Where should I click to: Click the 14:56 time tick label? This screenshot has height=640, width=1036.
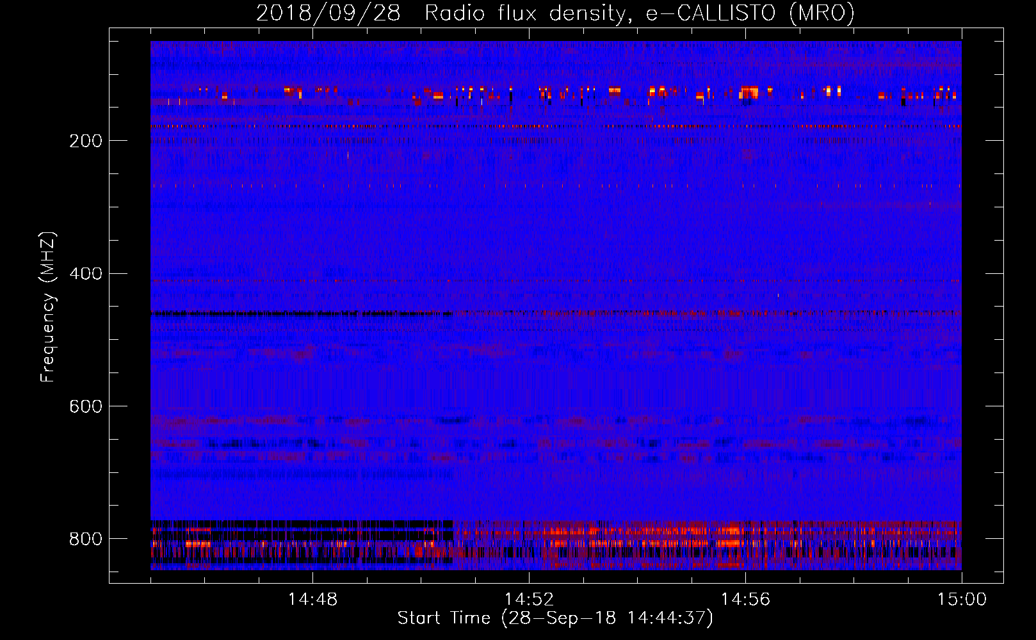point(745,600)
